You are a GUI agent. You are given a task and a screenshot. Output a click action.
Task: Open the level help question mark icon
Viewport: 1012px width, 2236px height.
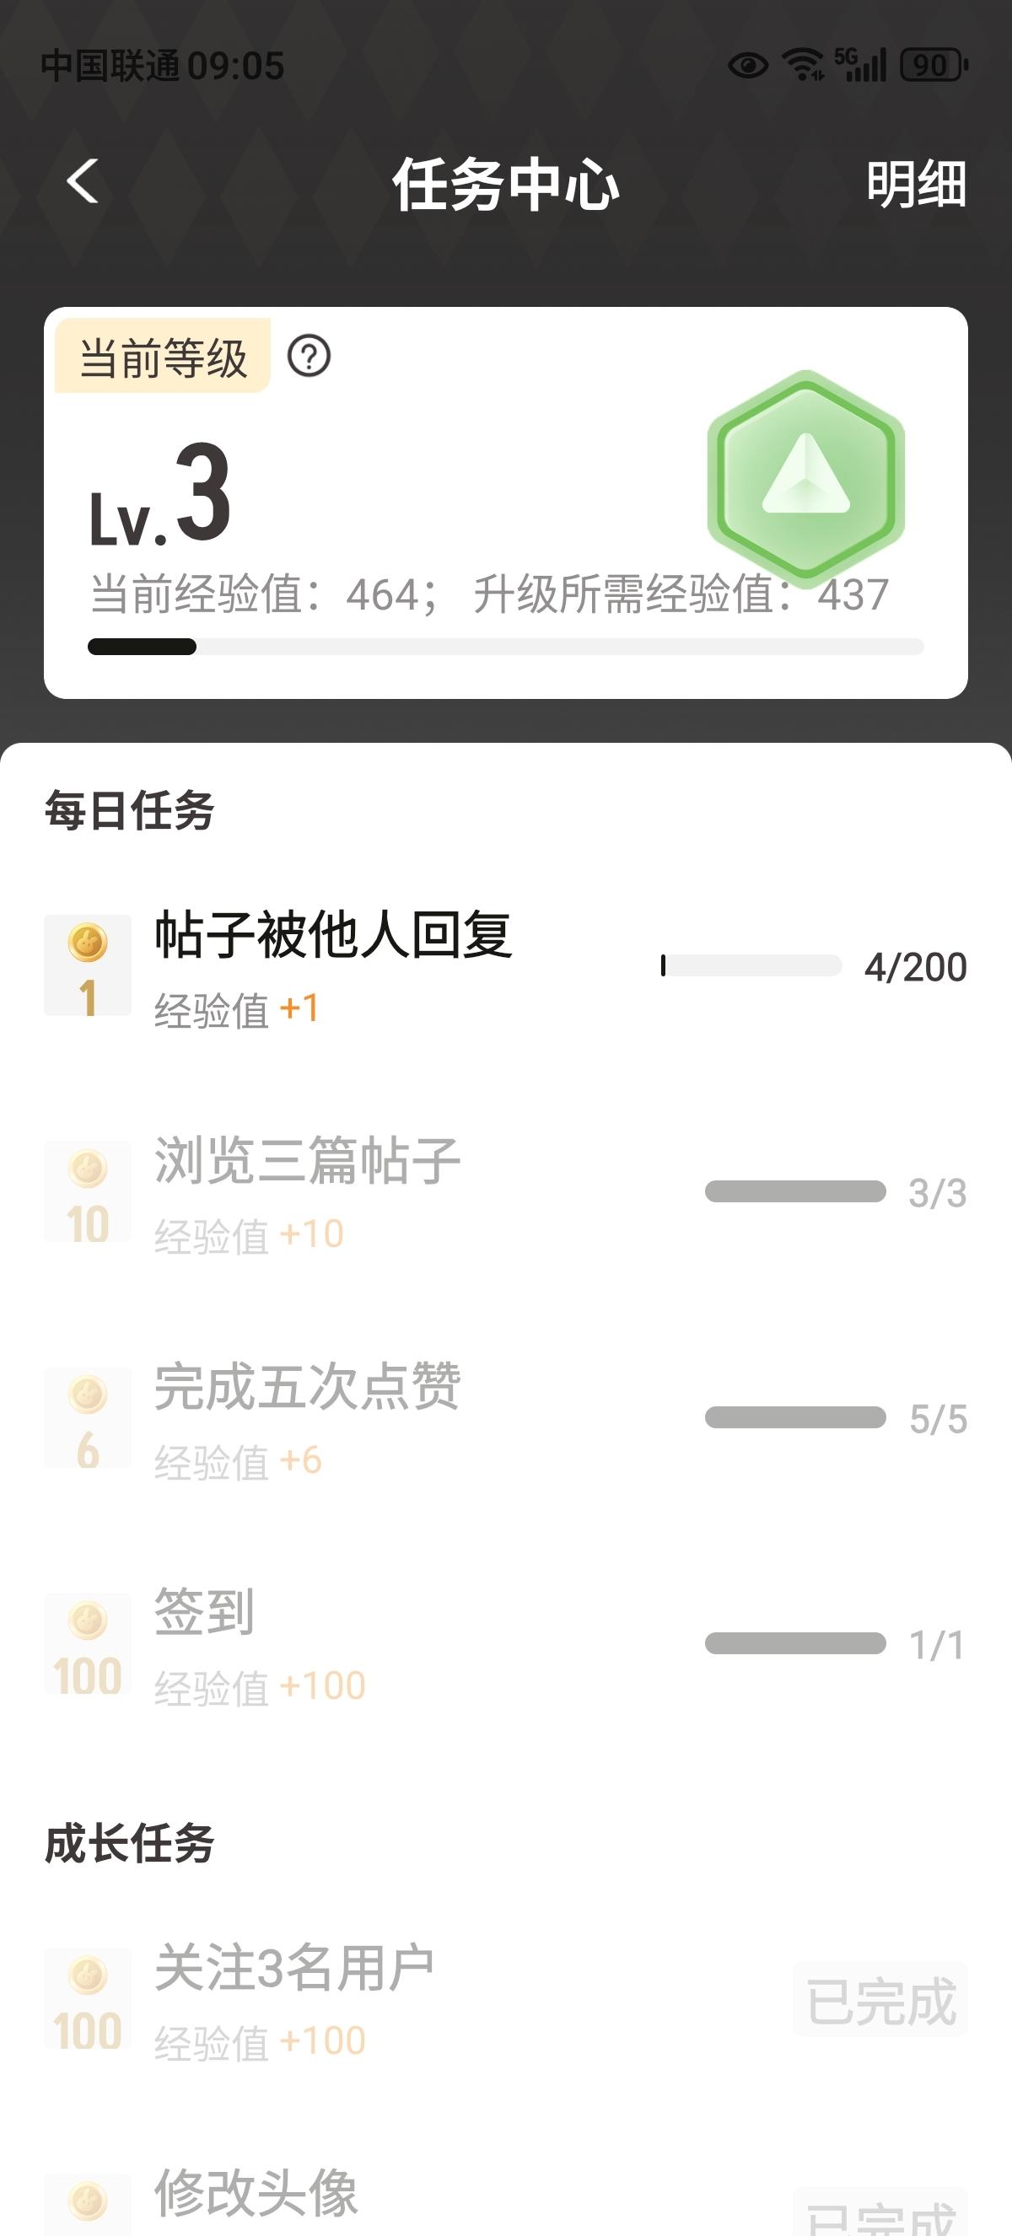tap(309, 356)
